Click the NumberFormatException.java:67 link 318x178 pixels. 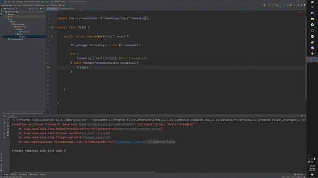pyautogui.click(x=139, y=129)
